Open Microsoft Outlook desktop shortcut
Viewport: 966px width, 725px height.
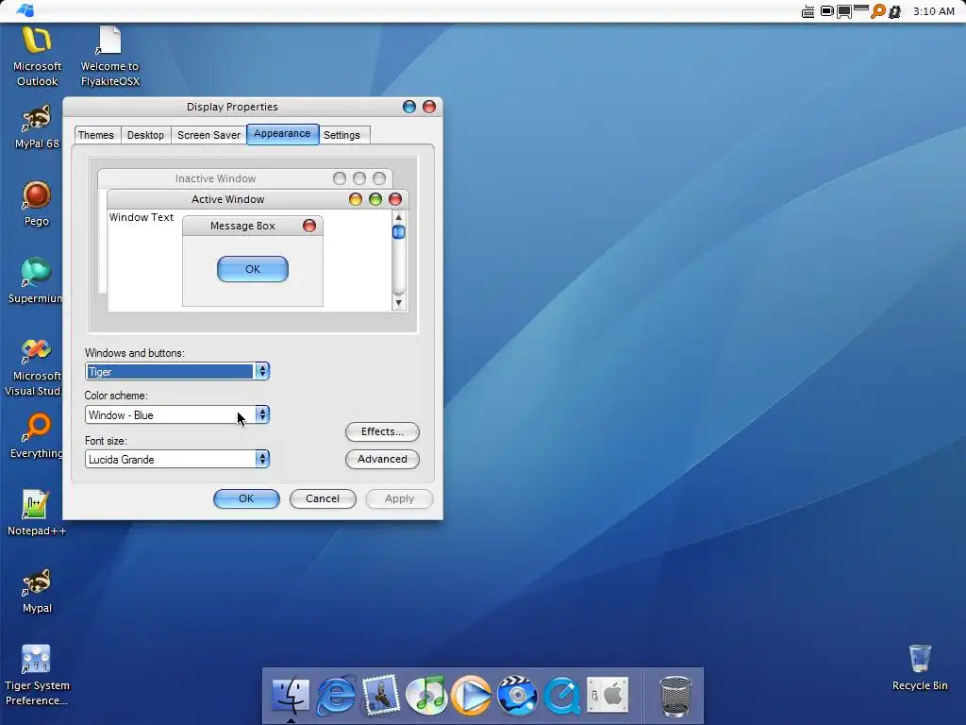37,57
